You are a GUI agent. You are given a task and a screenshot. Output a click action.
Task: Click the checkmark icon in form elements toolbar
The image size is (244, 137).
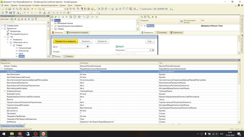pos(97,17)
